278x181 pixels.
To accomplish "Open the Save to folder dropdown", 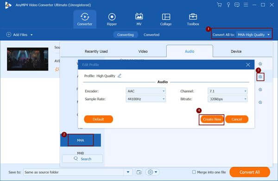I will click(x=128, y=172).
